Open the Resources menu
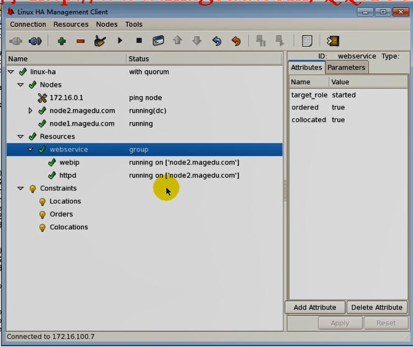The height and width of the screenshot is (347, 413). [71, 24]
